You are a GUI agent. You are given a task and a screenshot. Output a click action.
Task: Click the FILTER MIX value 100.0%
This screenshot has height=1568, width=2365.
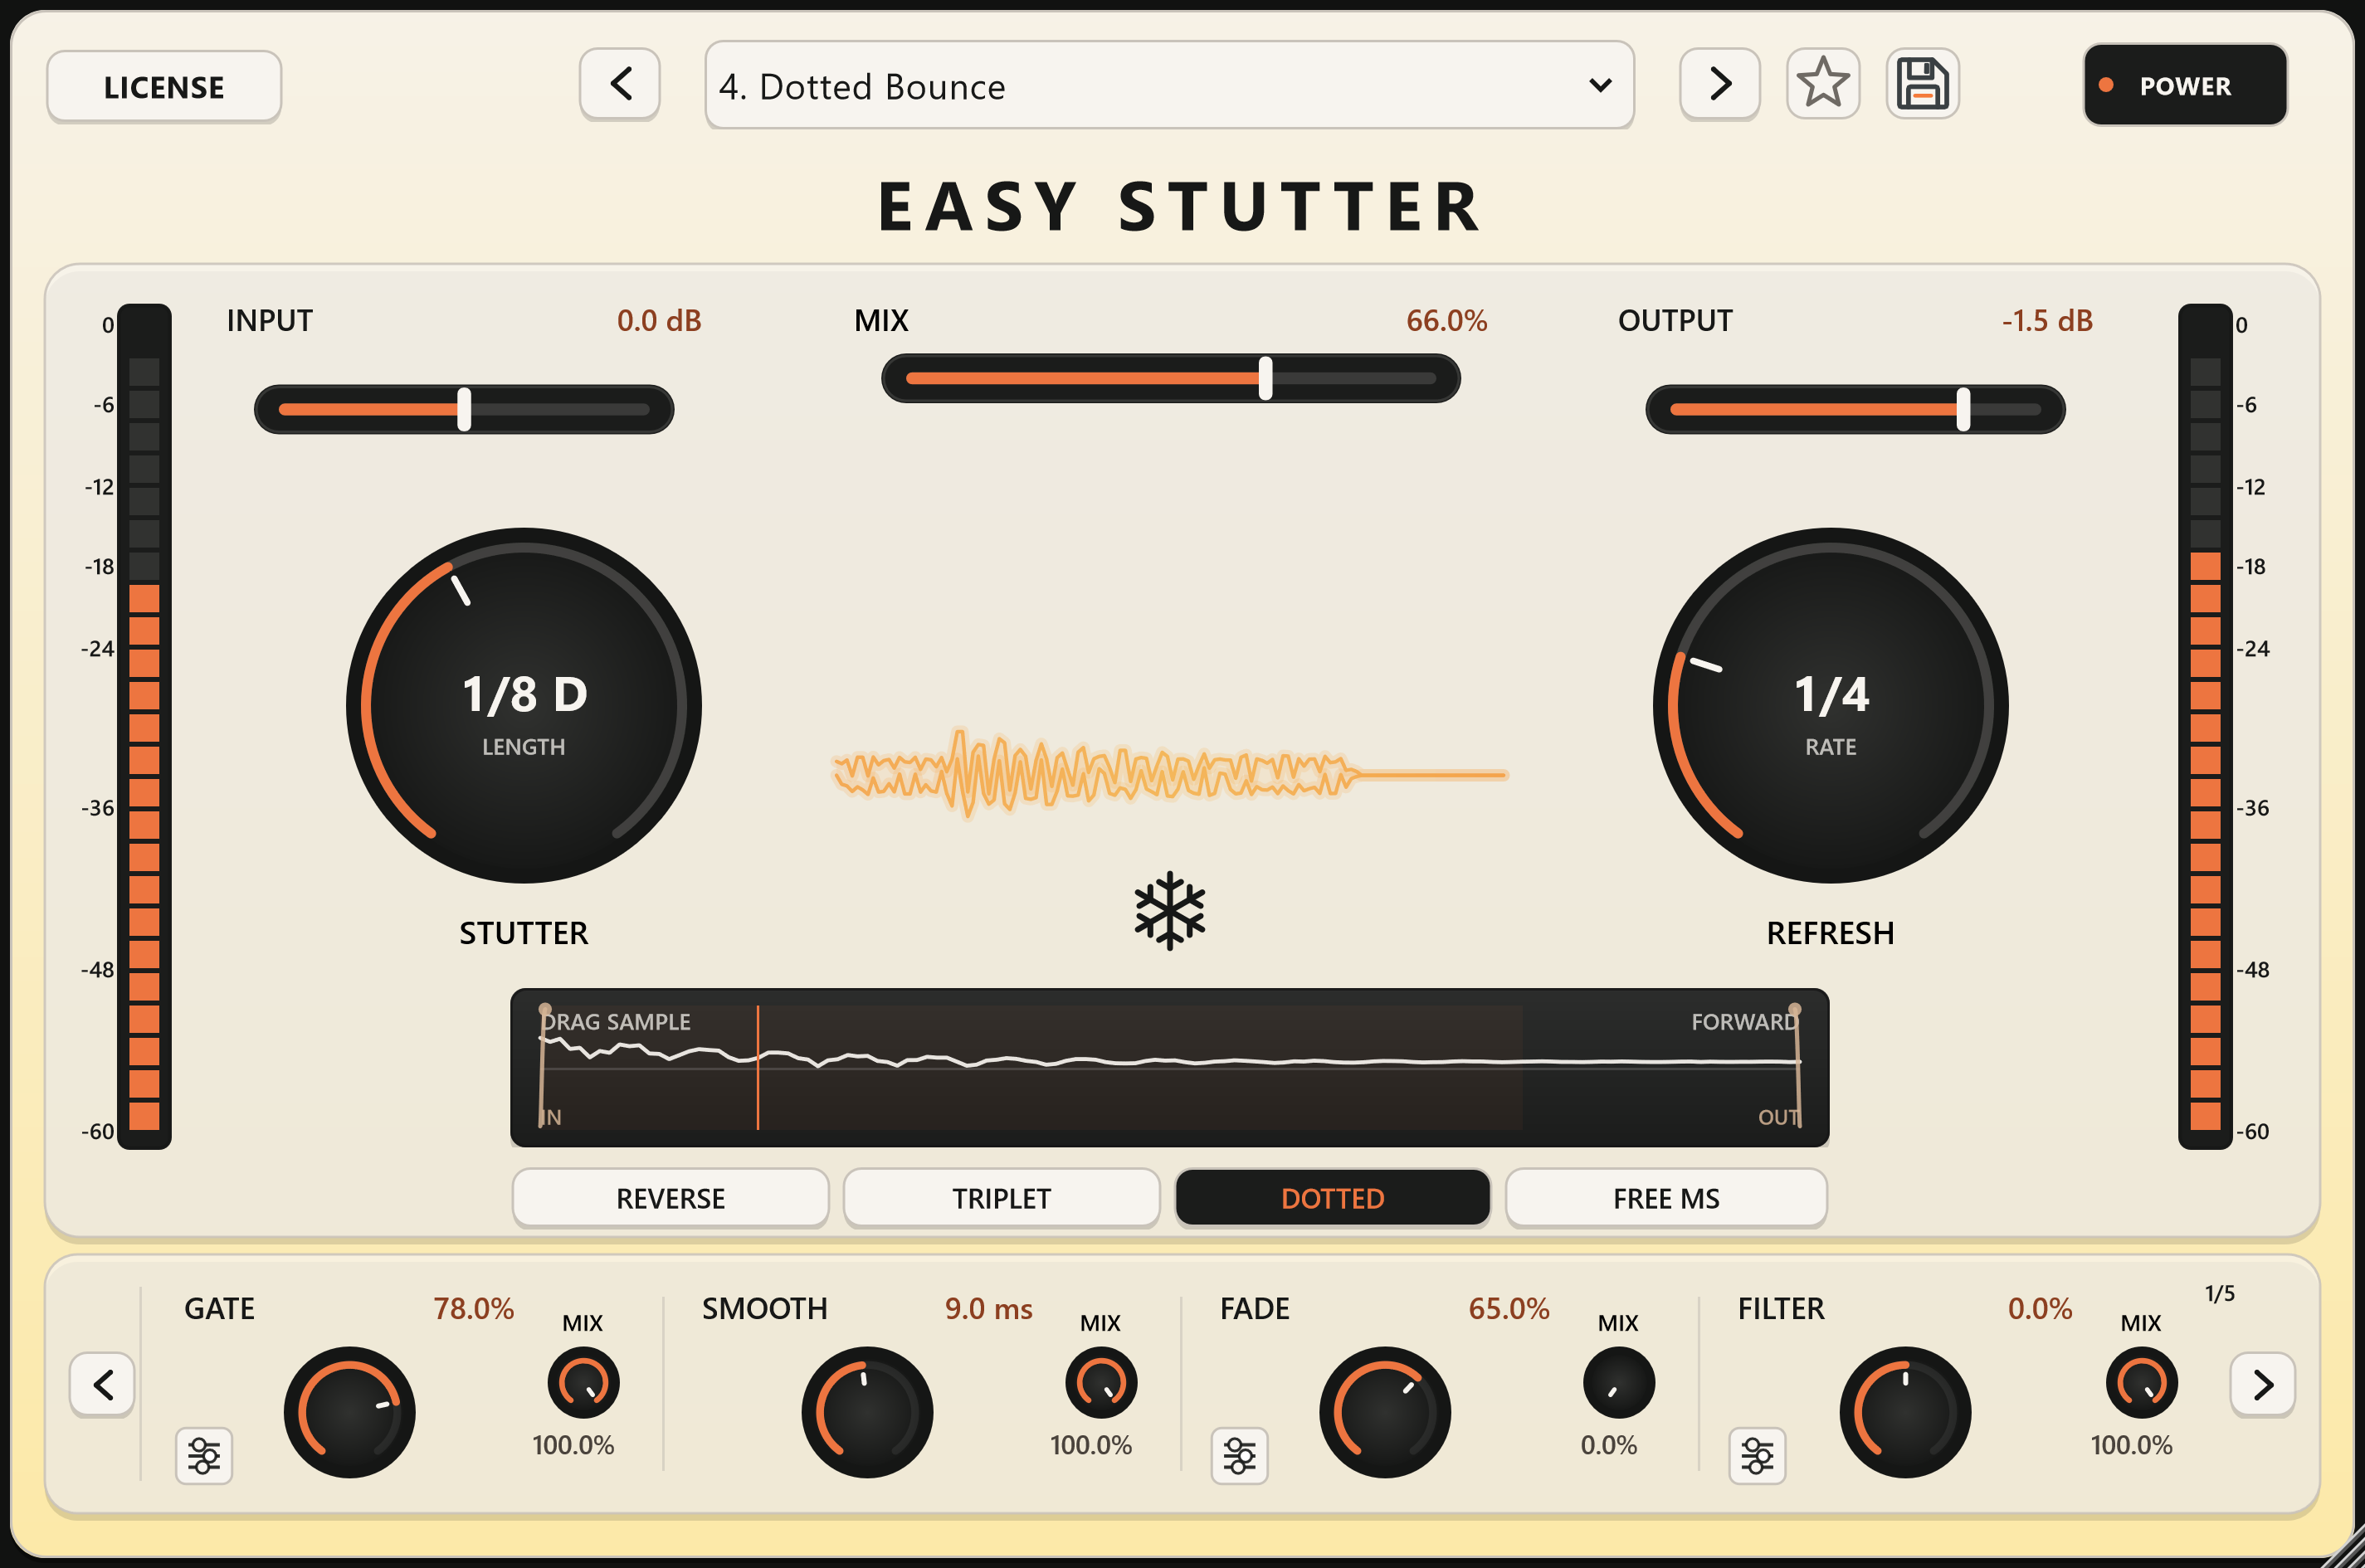(x=2131, y=1446)
